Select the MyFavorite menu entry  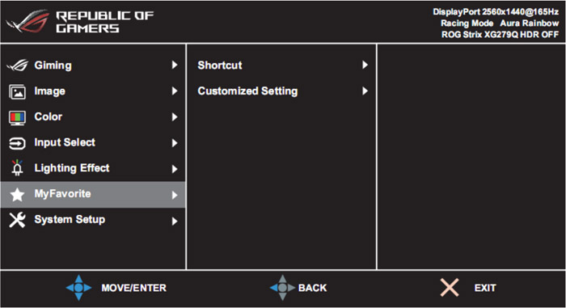93,195
